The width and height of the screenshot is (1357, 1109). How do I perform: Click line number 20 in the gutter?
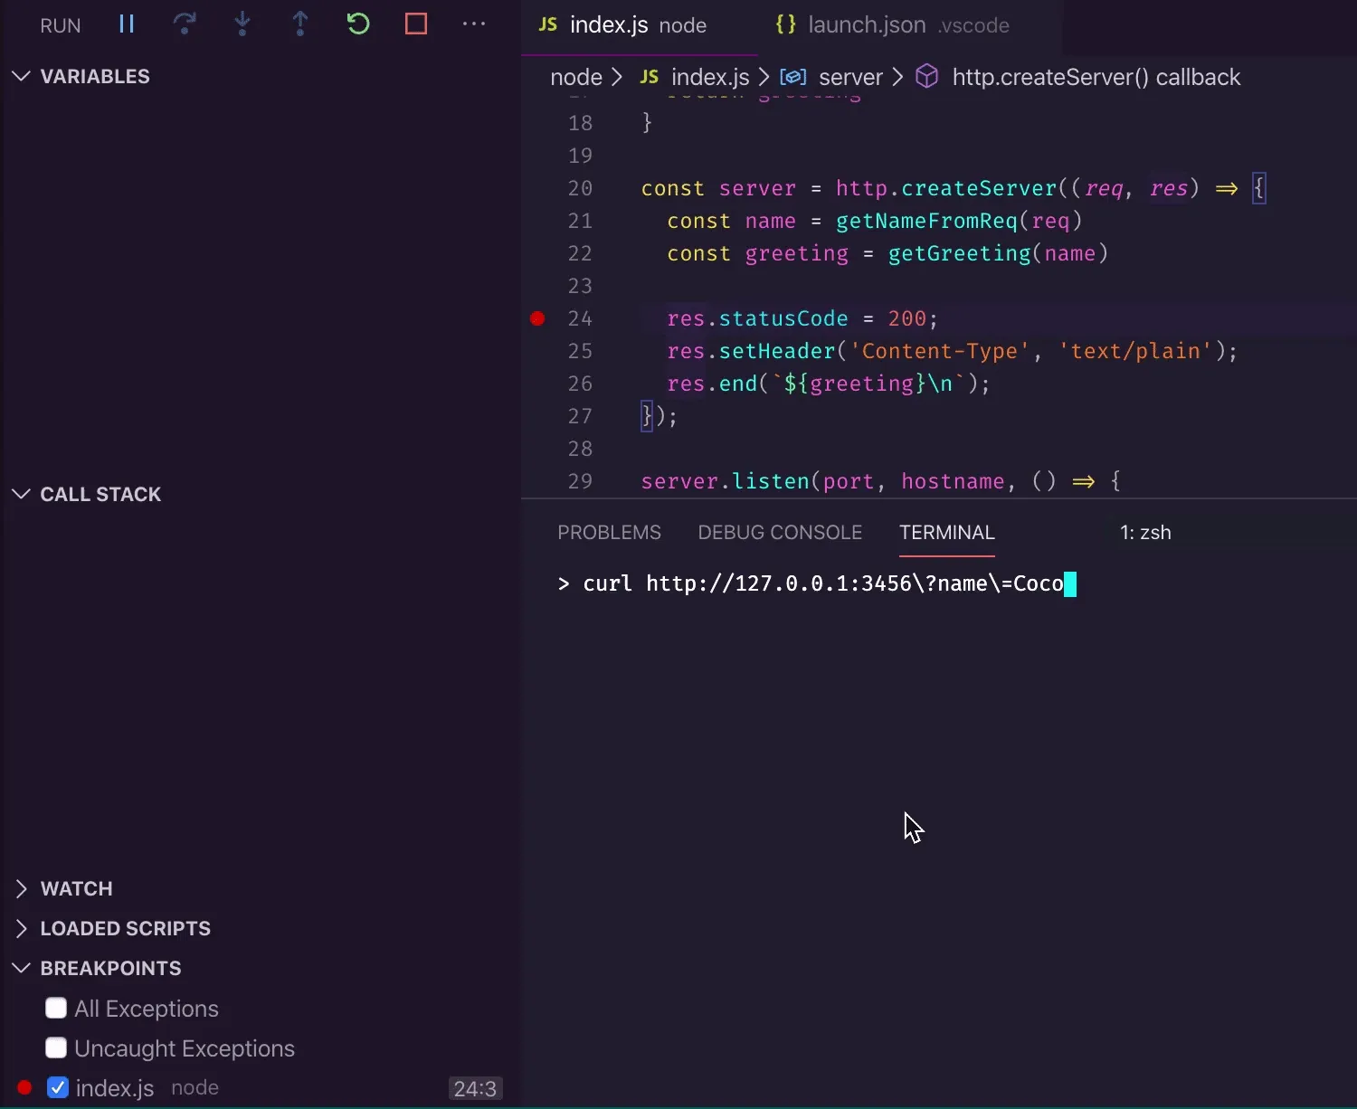pyautogui.click(x=580, y=188)
